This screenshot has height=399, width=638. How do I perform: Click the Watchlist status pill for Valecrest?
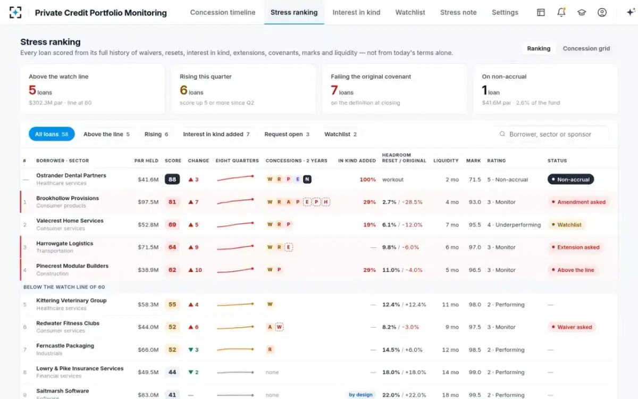567,225
